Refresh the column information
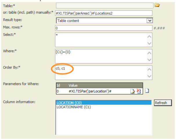The image size is (176, 140). (163, 103)
